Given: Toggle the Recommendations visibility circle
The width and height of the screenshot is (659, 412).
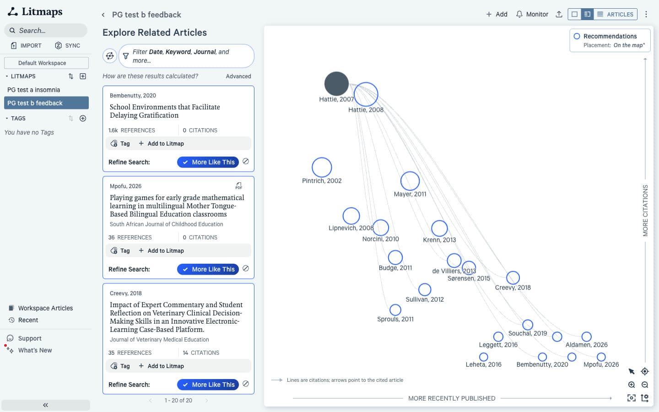Looking at the screenshot, I should tap(577, 36).
